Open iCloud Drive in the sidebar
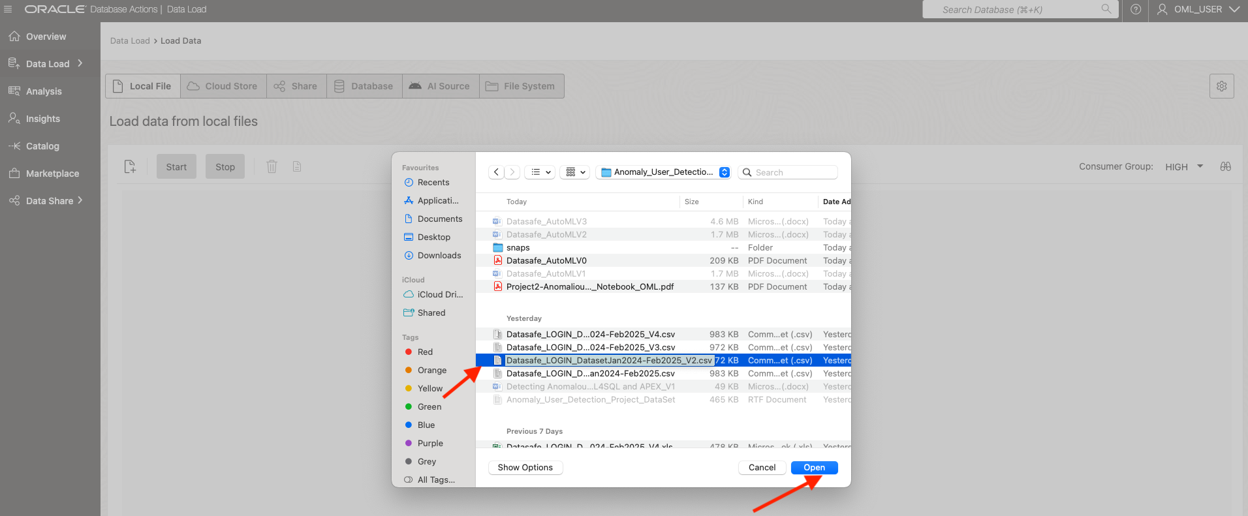 click(x=433, y=295)
